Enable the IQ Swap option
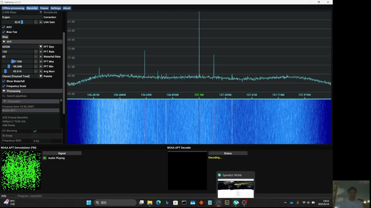This screenshot has width=371, height=208. 35,136
